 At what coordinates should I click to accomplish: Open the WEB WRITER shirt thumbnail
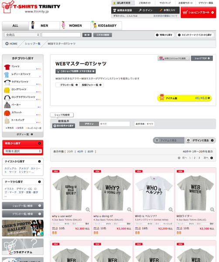(195, 192)
